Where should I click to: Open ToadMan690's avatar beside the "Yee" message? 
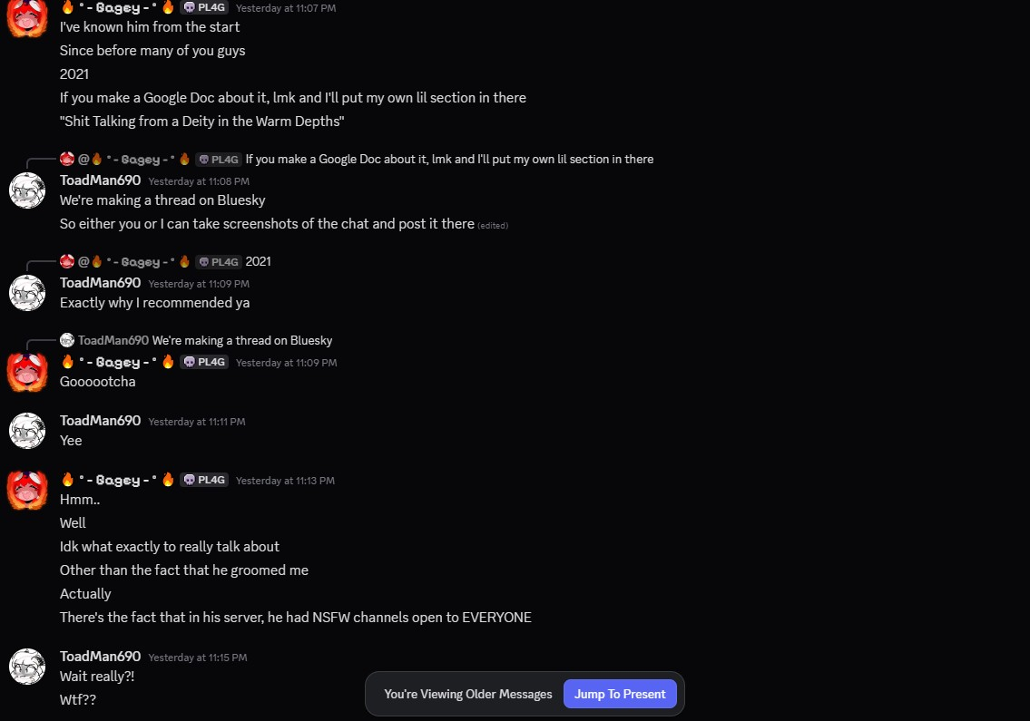coord(27,431)
